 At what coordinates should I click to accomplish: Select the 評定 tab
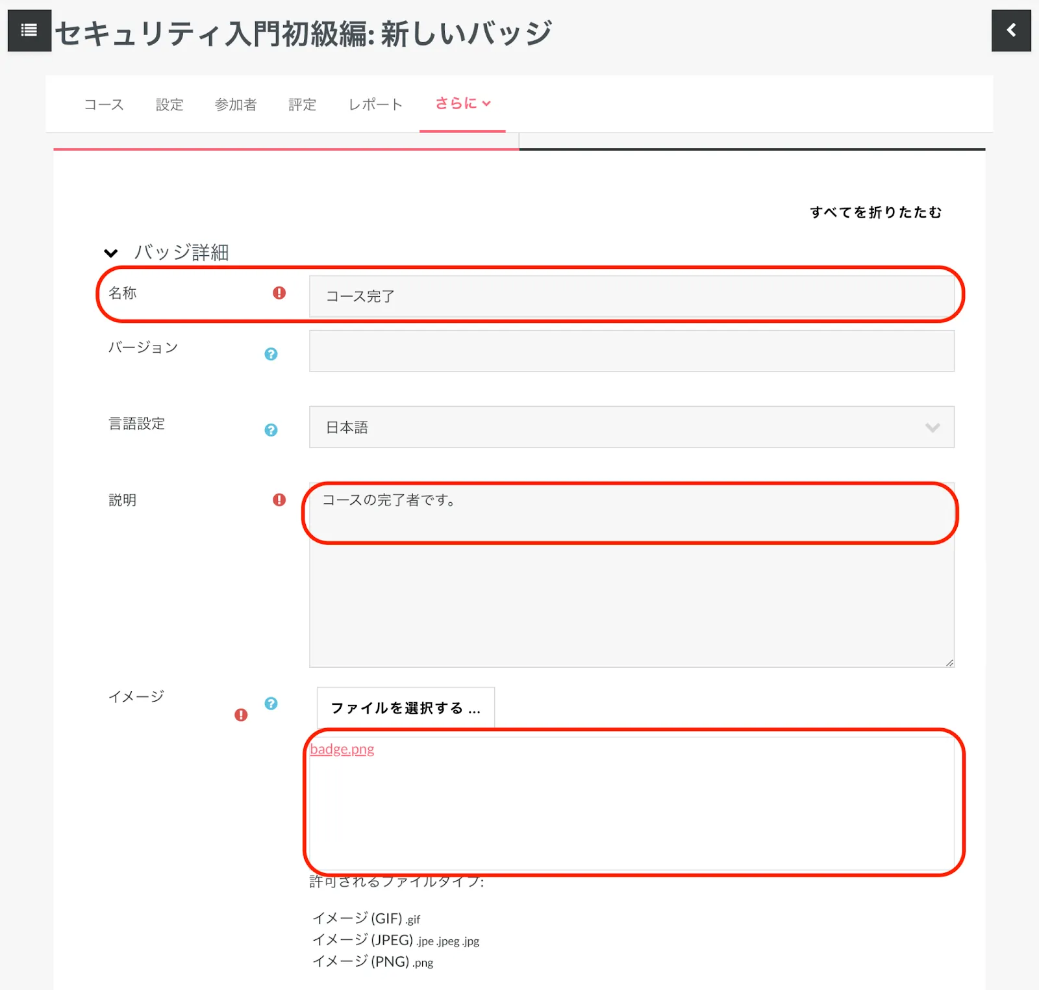(x=302, y=105)
